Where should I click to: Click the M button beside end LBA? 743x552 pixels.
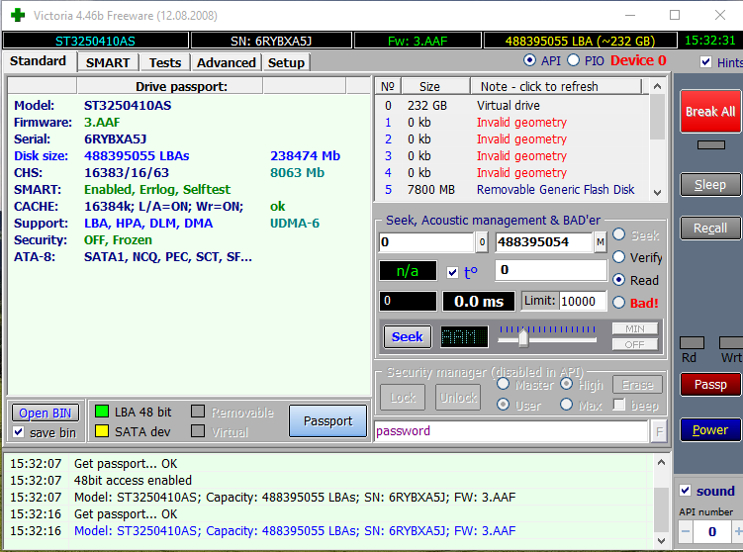[601, 242]
